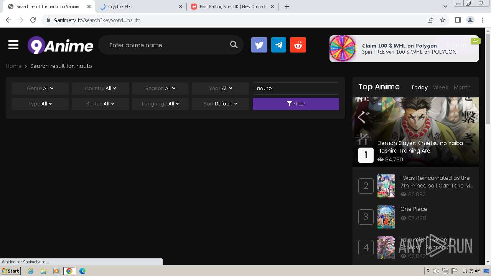Reload the page
The image size is (491, 276).
pos(33,20)
